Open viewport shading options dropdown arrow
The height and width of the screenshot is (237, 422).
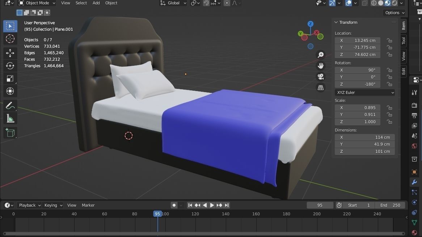[x=401, y=3]
